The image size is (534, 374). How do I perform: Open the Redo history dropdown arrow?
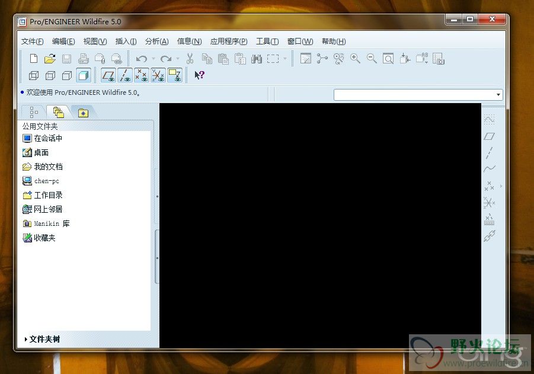point(178,59)
